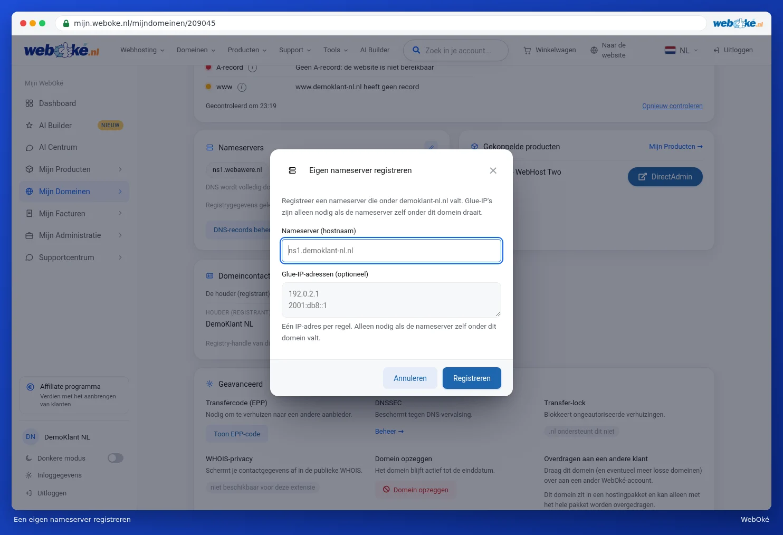This screenshot has height=535, width=783.
Task: Click the Mijn Facturen document icon
Action: tap(29, 214)
